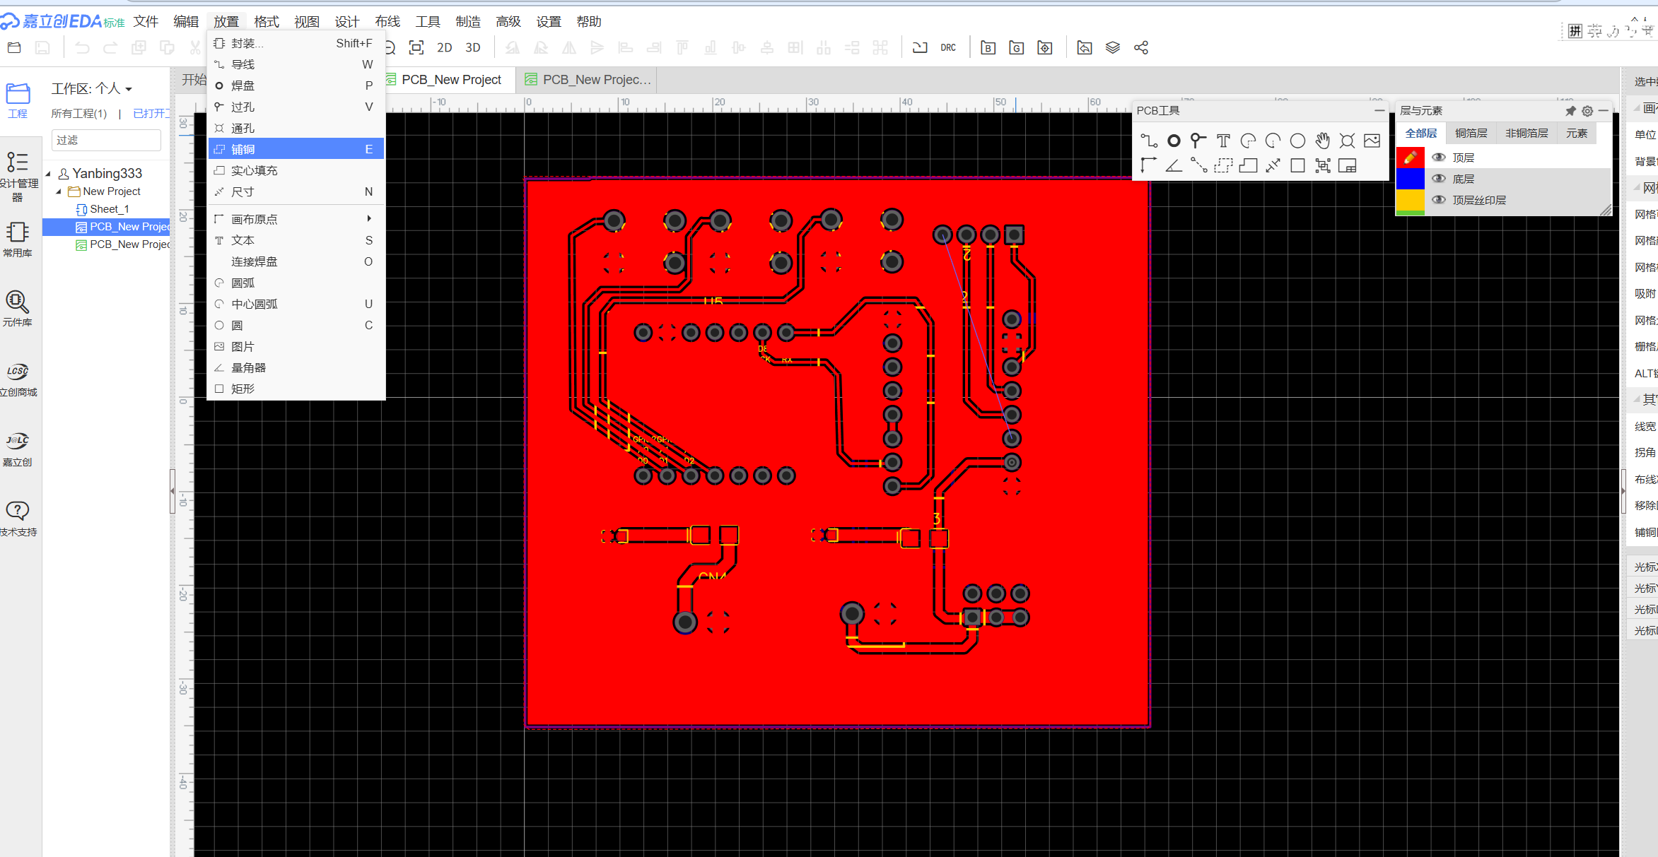1658x857 pixels.
Task: Switch to the 非铜箔层 tab
Action: click(1526, 134)
